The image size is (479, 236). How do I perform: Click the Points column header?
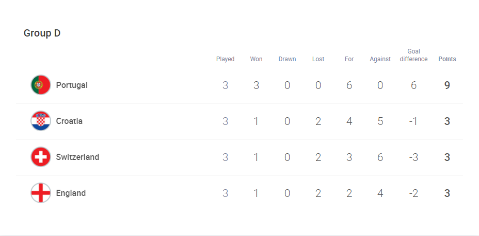pos(447,59)
